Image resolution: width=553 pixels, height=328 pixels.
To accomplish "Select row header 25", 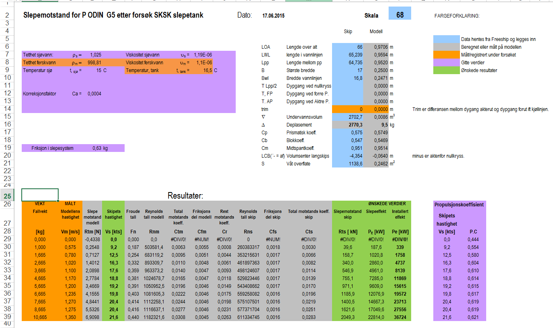I will click(x=7, y=196).
